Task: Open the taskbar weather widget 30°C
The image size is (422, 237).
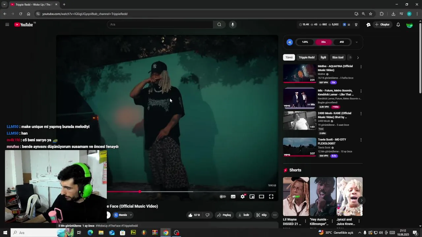Action: 336,233
